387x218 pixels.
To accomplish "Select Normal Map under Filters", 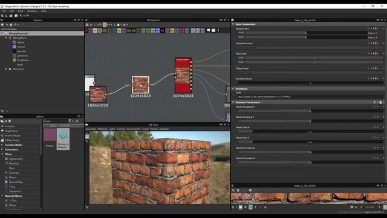I will coord(16,182).
